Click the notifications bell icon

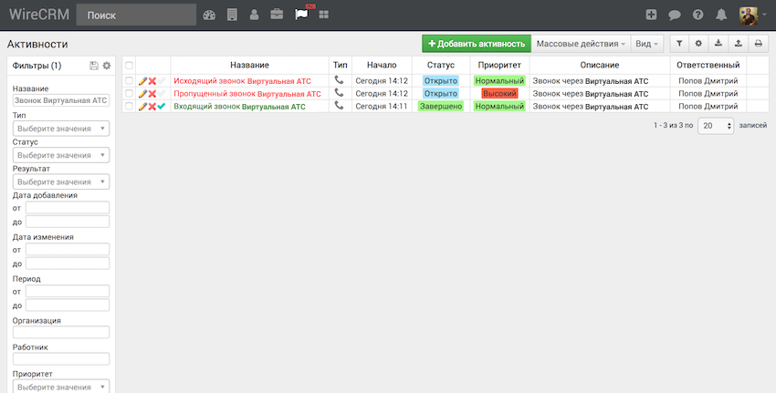(x=722, y=15)
